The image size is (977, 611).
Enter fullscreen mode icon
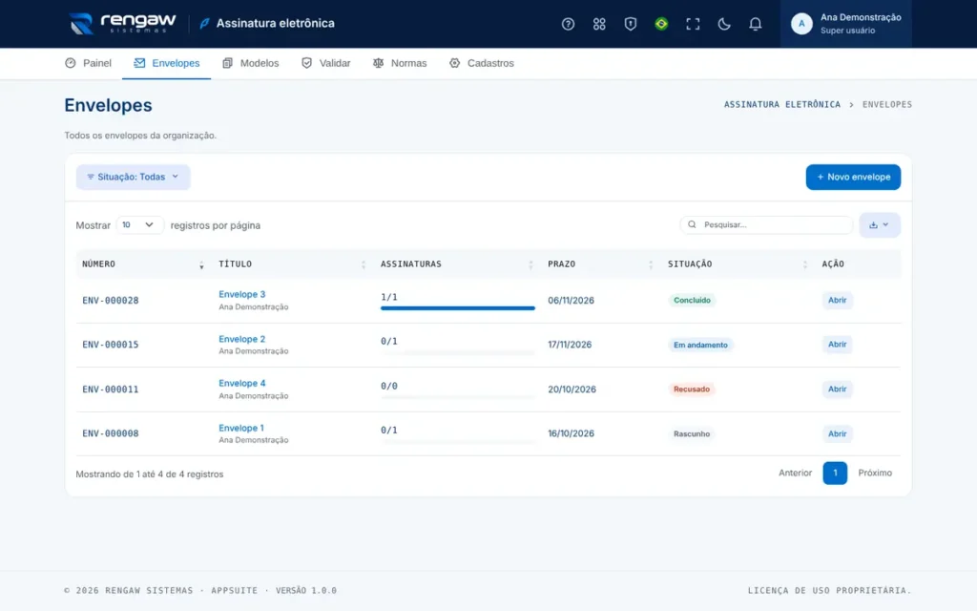point(693,24)
